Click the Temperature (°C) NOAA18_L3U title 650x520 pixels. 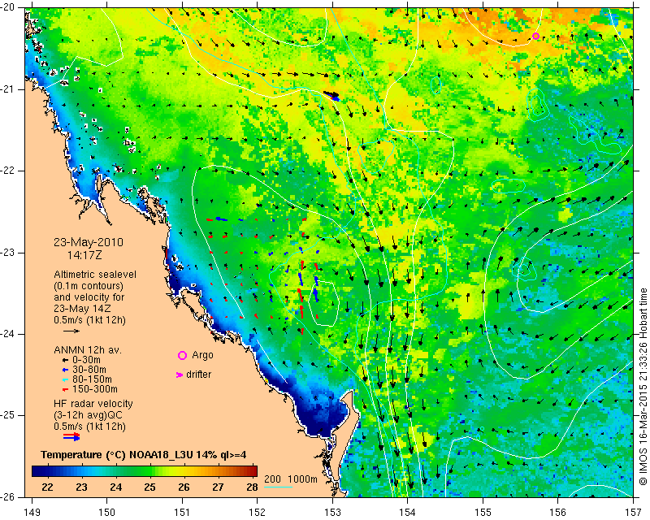click(144, 455)
